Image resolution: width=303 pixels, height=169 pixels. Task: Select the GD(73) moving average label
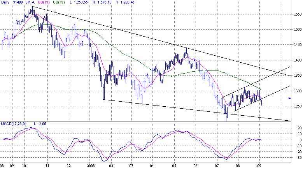coord(59,2)
